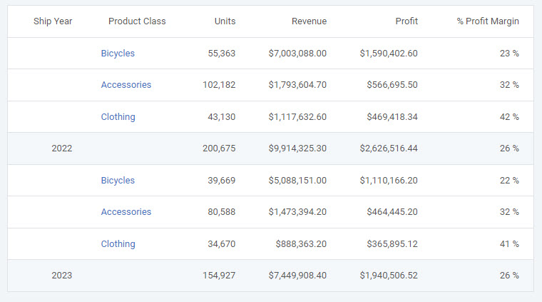The image size is (542, 302).
Task: Click the % Profit Margin column header
Action: click(488, 21)
